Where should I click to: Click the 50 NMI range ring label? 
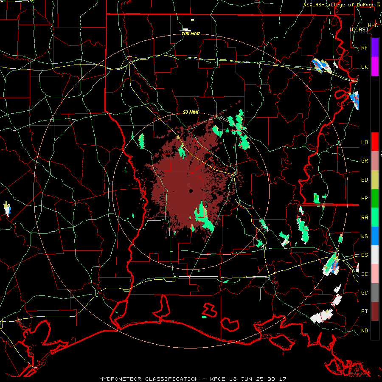pyautogui.click(x=191, y=112)
